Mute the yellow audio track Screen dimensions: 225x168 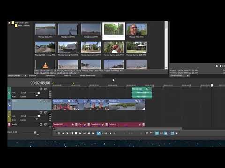[41, 112]
